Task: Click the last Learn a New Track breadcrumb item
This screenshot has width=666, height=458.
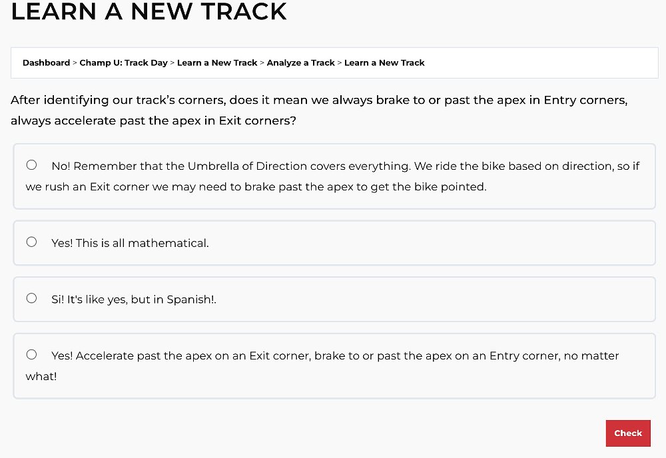Action: pyautogui.click(x=384, y=63)
